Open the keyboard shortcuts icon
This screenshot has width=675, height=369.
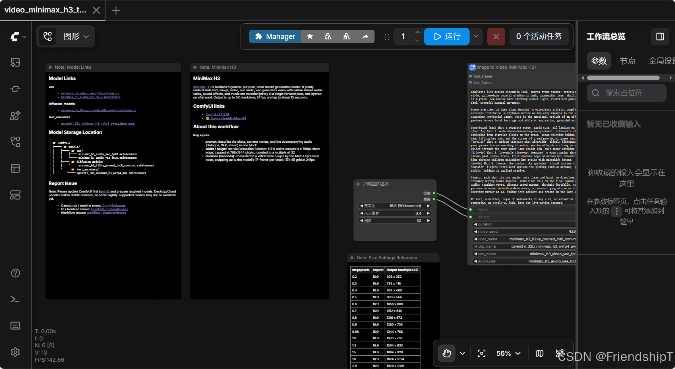click(x=15, y=326)
